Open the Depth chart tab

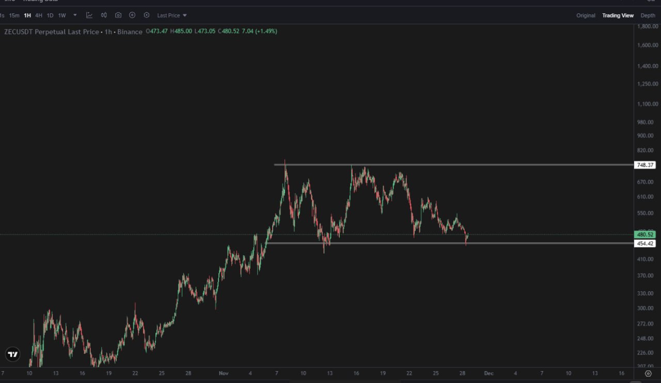click(x=648, y=15)
